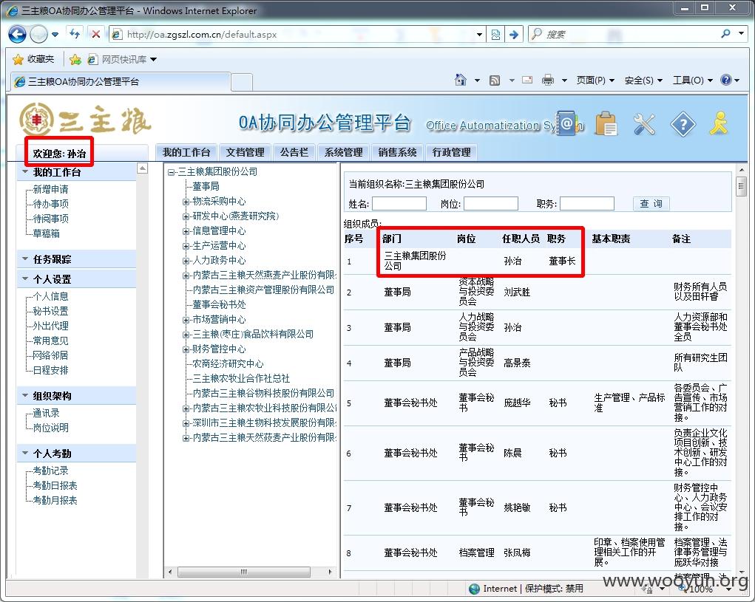Click the 岗位 input field
Image resolution: width=755 pixels, height=602 pixels.
coord(491,203)
